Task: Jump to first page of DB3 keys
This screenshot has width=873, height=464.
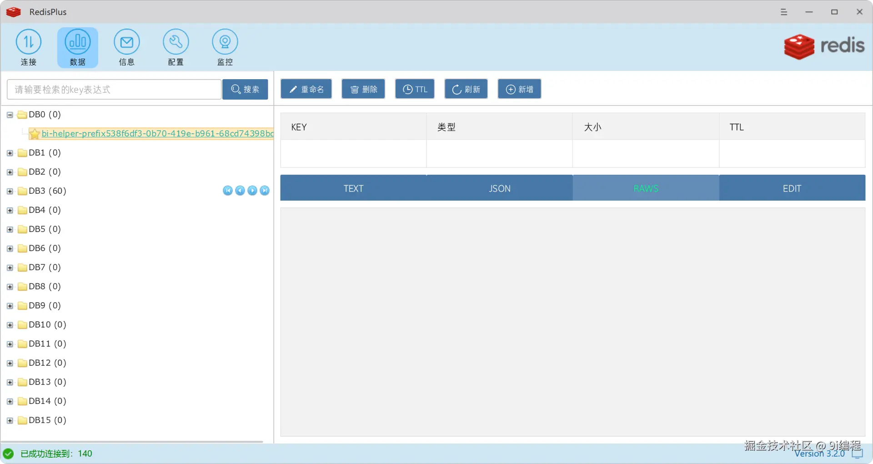Action: point(228,191)
